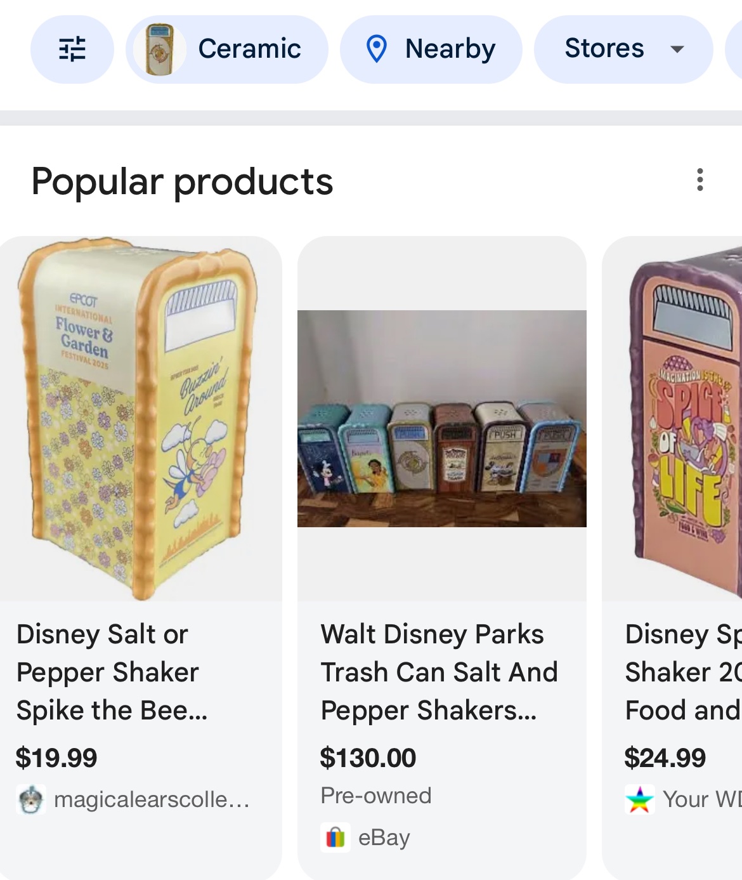742x880 pixels.
Task: Open the Flower & Garden shaker image
Action: 140,419
